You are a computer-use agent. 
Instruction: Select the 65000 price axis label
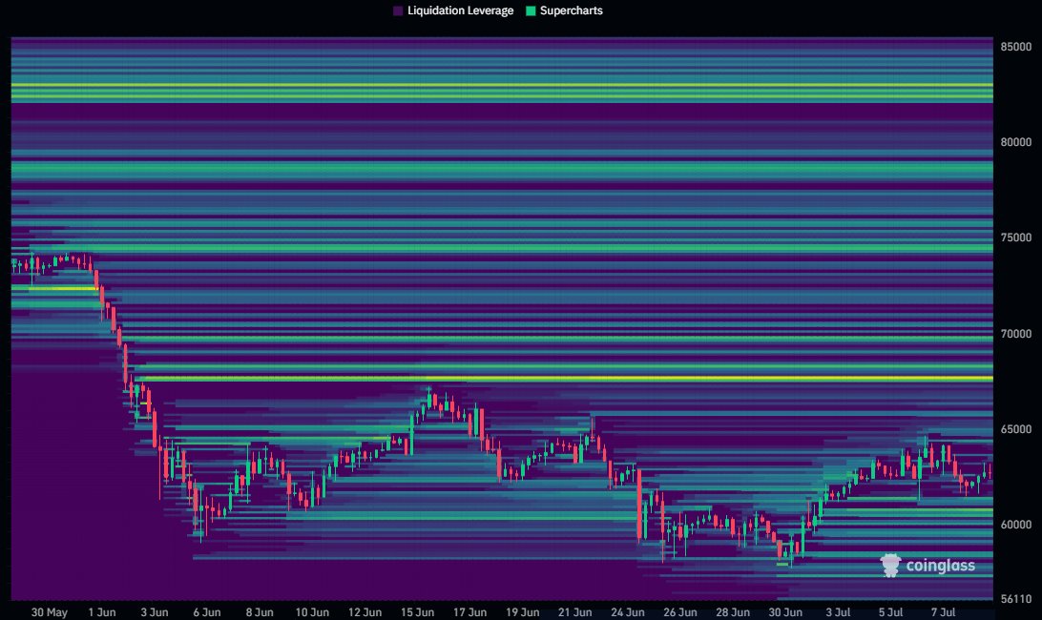[1016, 429]
